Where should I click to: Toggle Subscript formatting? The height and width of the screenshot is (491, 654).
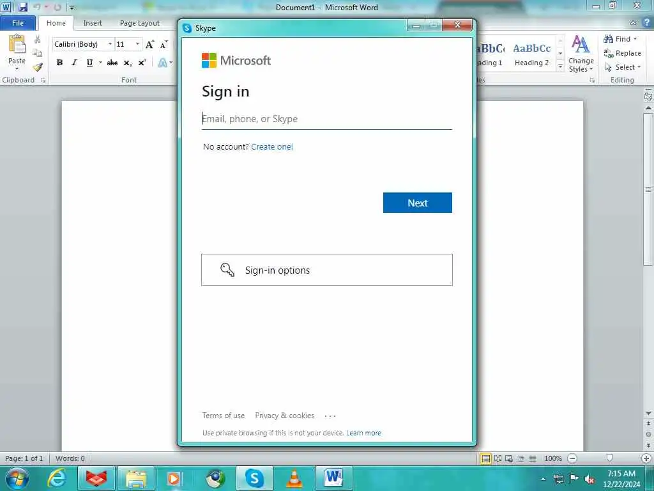pos(127,63)
